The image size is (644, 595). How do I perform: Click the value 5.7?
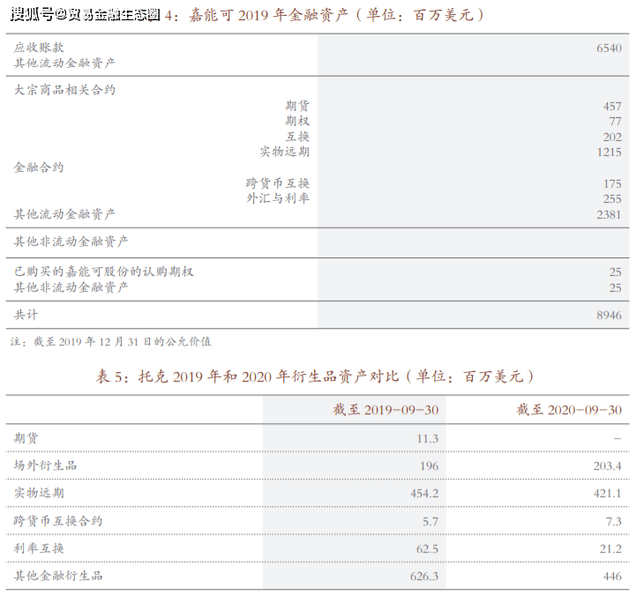point(431,522)
